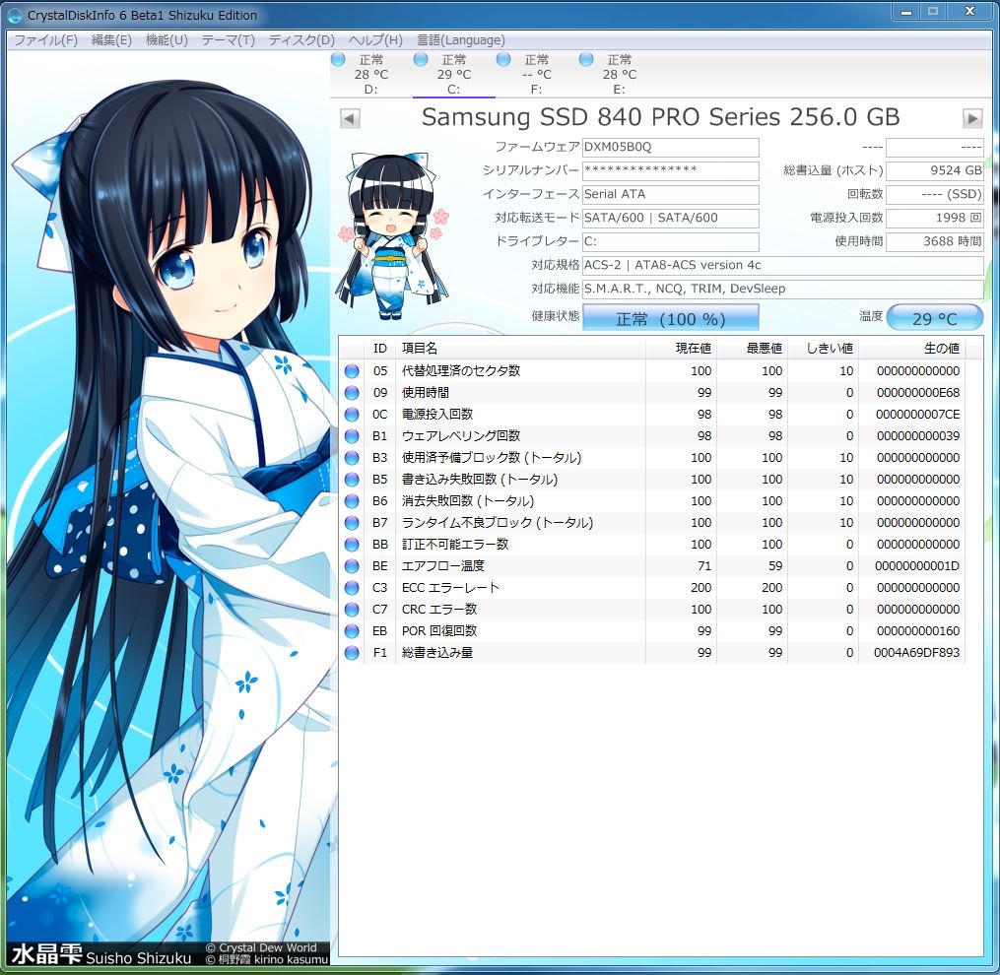The image size is (1000, 975).
Task: Click status icon of row B1
Action: coord(352,436)
